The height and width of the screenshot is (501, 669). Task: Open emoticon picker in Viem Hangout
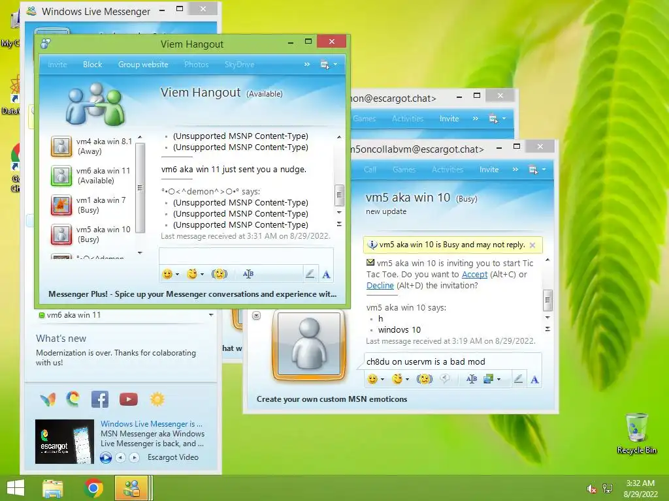(x=167, y=274)
